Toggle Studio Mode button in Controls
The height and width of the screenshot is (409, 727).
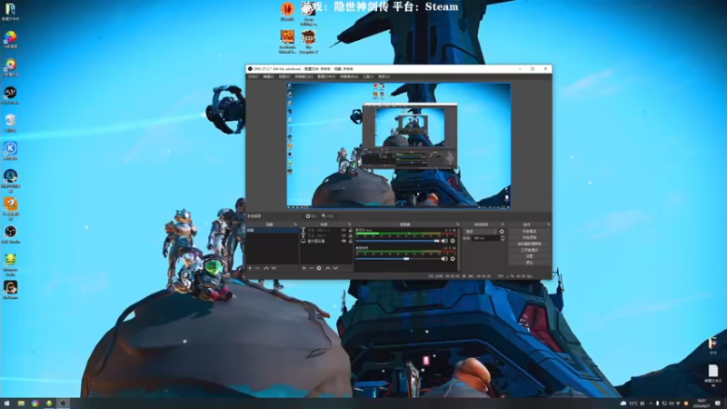(530, 250)
